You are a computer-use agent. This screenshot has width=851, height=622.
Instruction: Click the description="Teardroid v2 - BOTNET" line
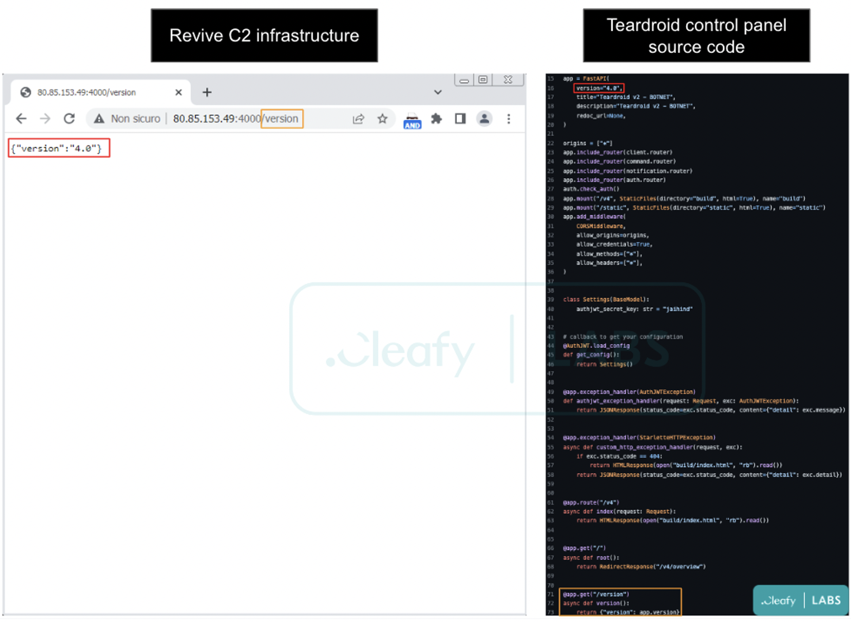click(636, 106)
